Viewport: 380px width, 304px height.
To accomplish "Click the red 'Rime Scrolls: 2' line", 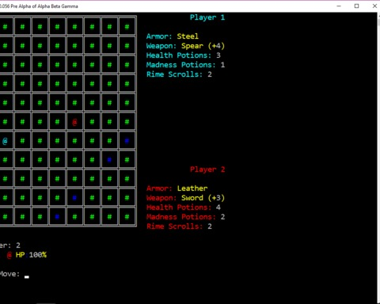I will point(179,226).
